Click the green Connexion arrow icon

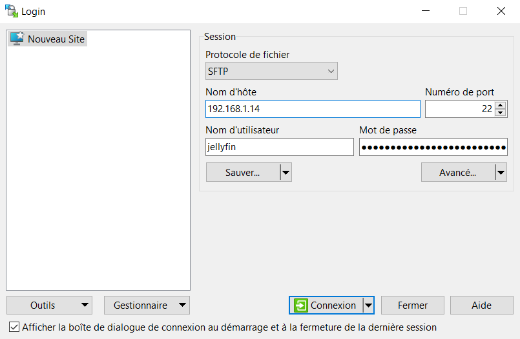[x=300, y=305]
